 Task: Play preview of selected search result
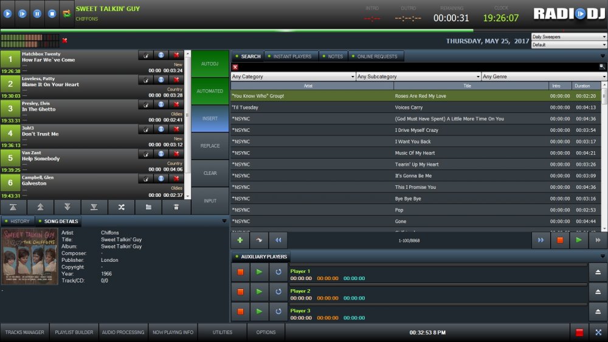(x=579, y=240)
